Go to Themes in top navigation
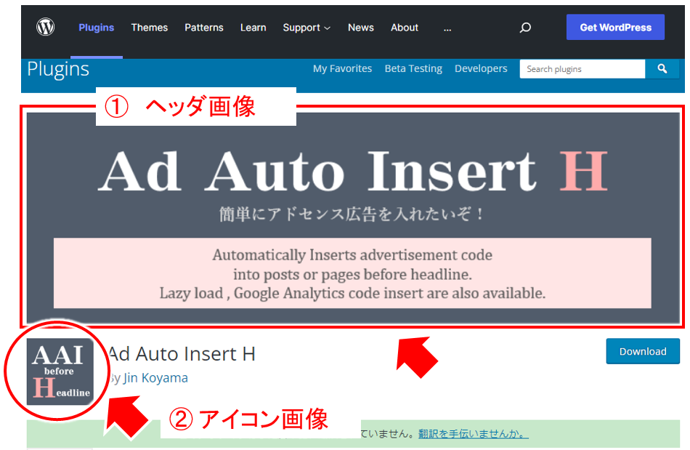This screenshot has width=690, height=450. click(150, 28)
